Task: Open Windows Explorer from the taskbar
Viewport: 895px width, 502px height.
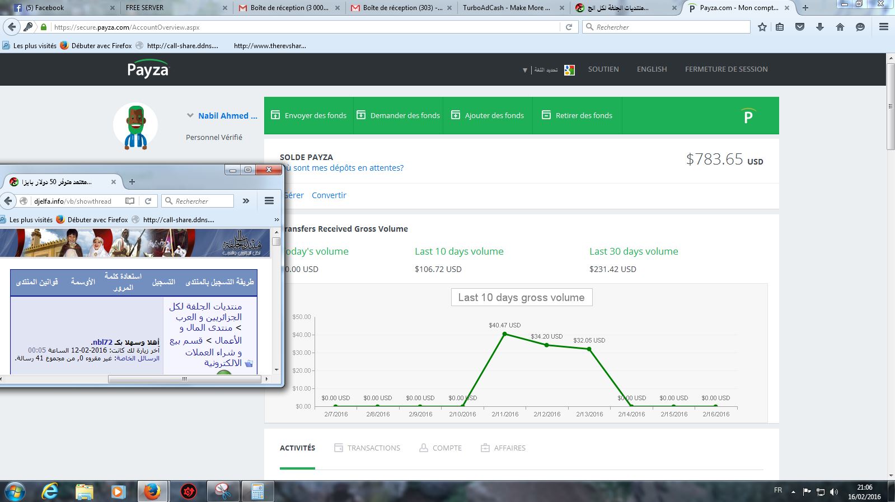Action: point(84,491)
